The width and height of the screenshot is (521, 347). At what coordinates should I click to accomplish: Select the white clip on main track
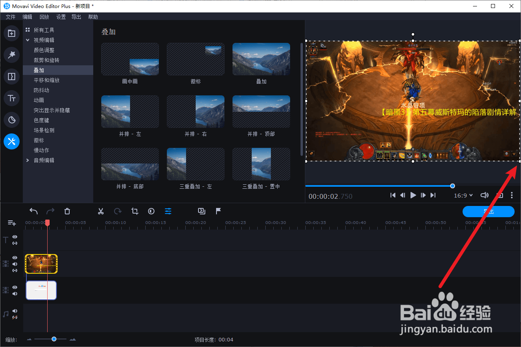point(41,290)
